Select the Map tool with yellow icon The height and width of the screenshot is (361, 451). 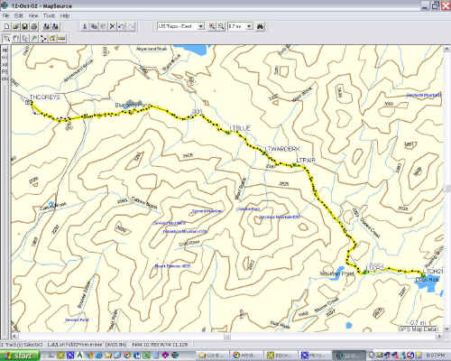click(x=52, y=39)
